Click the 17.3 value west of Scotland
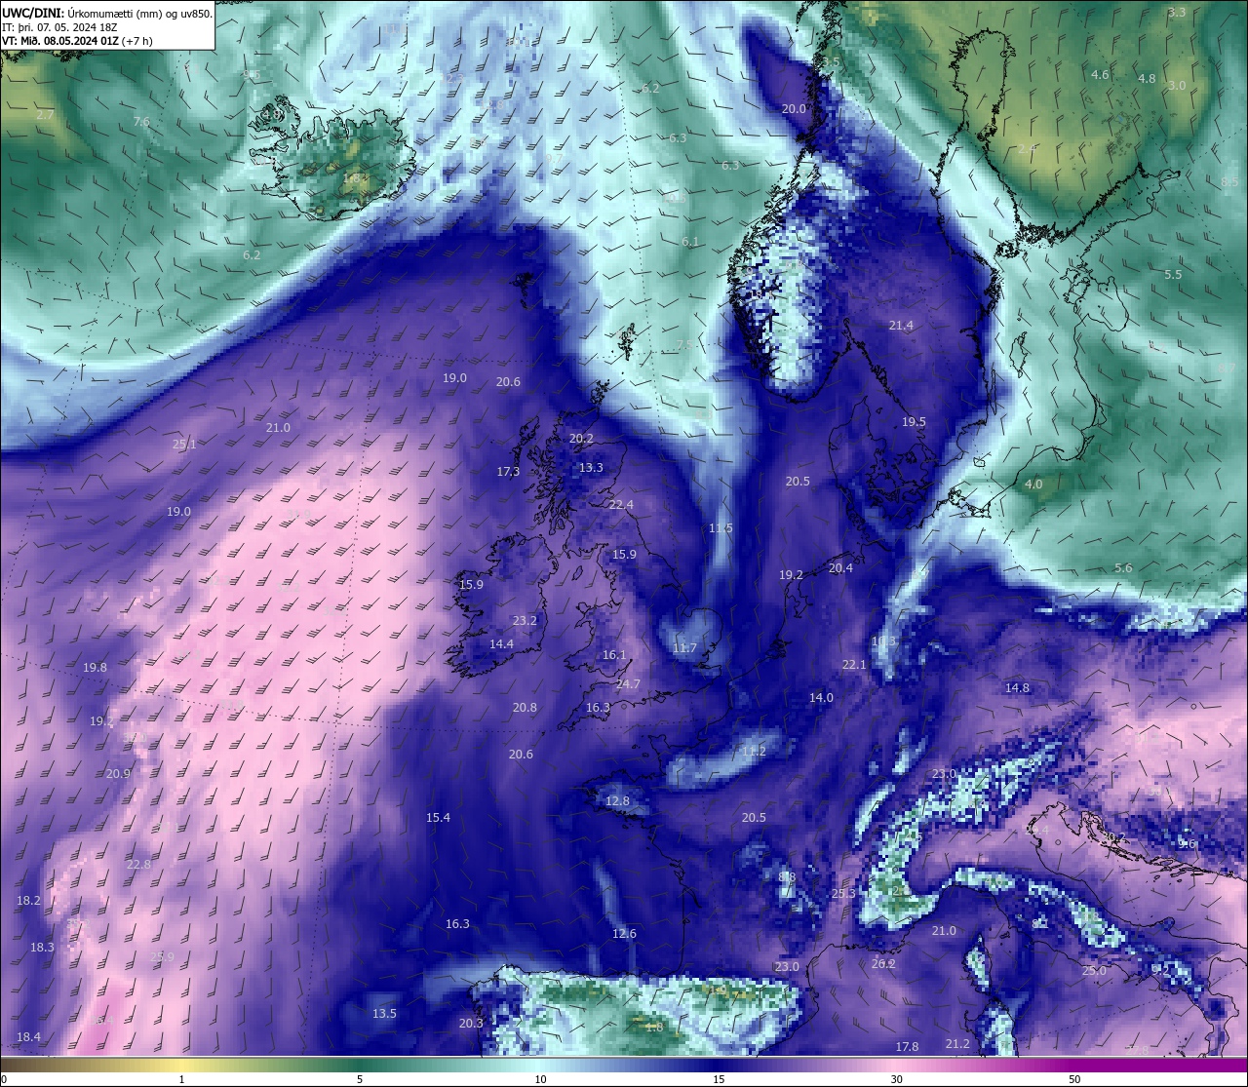Screen dimensions: 1248x1087 point(508,471)
